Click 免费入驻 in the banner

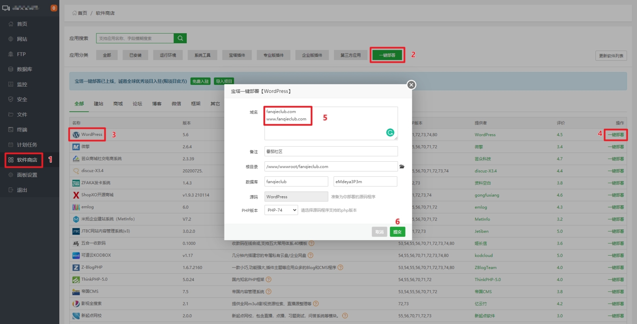click(200, 81)
